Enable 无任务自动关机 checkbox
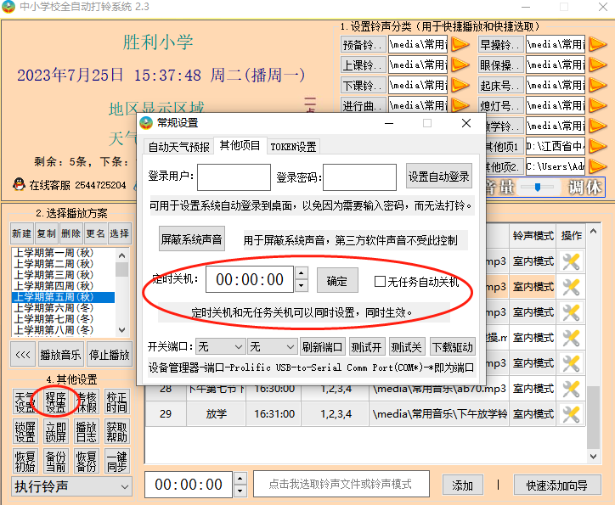This screenshot has height=505, width=615. 381,281
